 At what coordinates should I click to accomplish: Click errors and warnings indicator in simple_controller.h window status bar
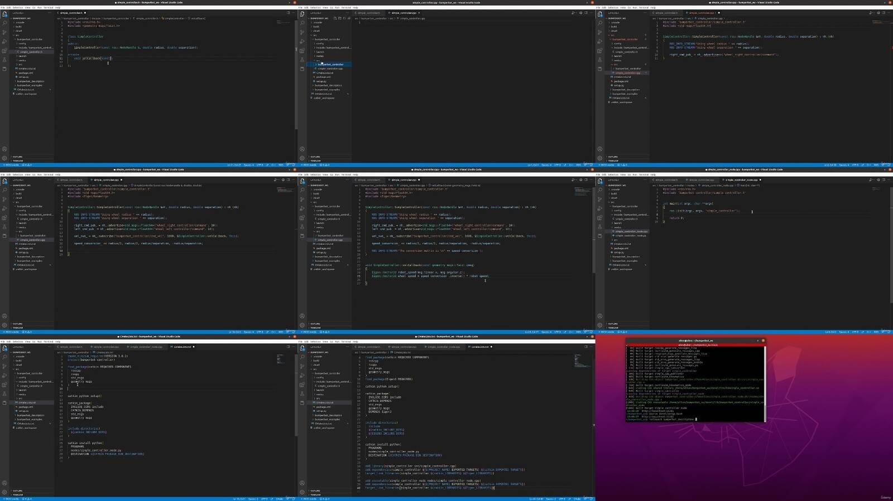pos(27,165)
